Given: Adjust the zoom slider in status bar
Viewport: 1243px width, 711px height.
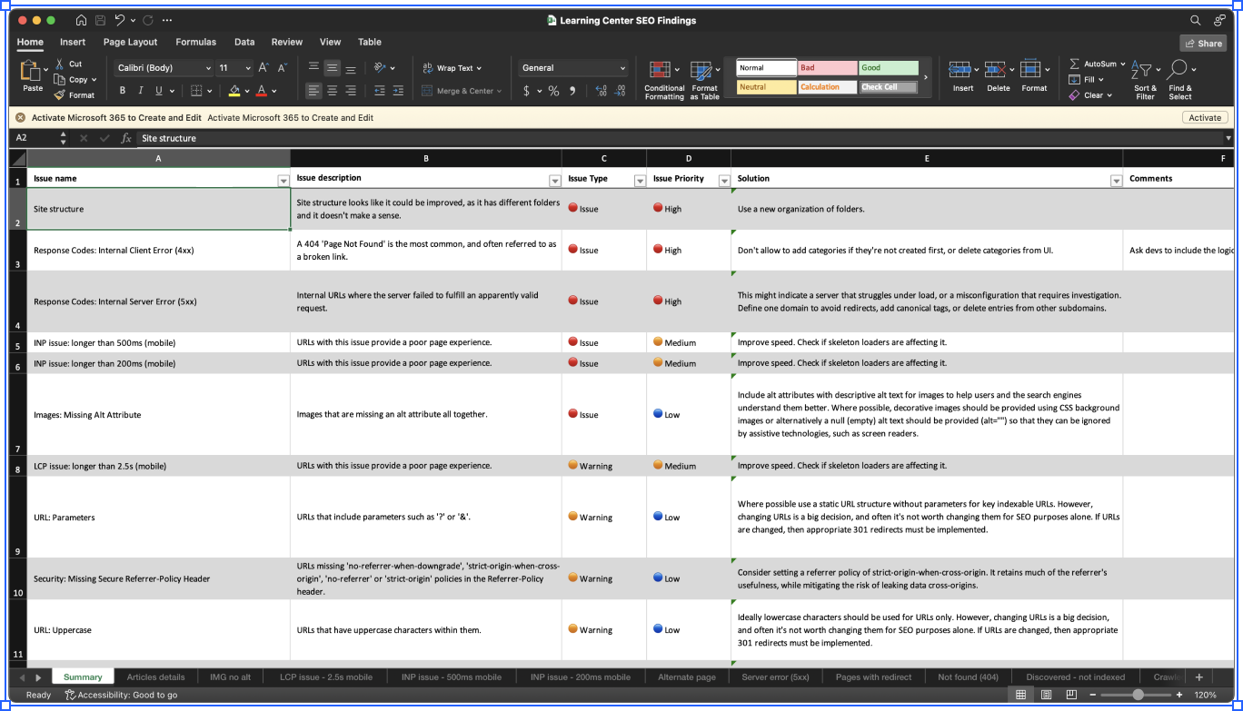Looking at the screenshot, I should tap(1138, 695).
